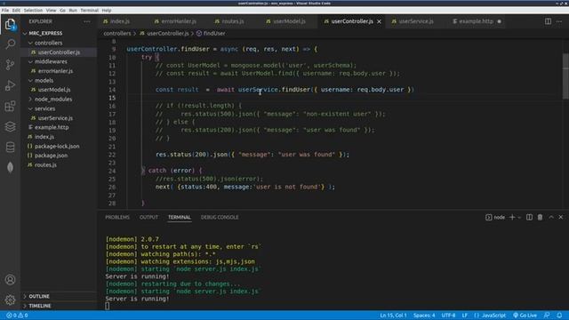Screen dimensions: 569x320
Task: Open the Help menu
Action: [x=107, y=10]
